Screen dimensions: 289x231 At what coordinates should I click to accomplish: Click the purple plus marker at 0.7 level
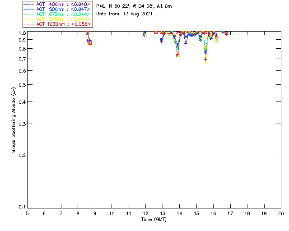pyautogui.click(x=206, y=59)
